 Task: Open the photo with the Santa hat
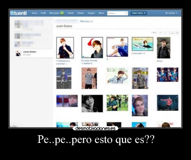point(92,47)
